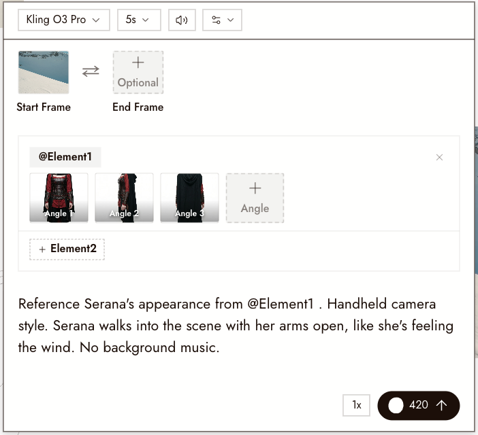Open the settings sliders dropdown
The width and height of the screenshot is (478, 435).
pos(222,20)
